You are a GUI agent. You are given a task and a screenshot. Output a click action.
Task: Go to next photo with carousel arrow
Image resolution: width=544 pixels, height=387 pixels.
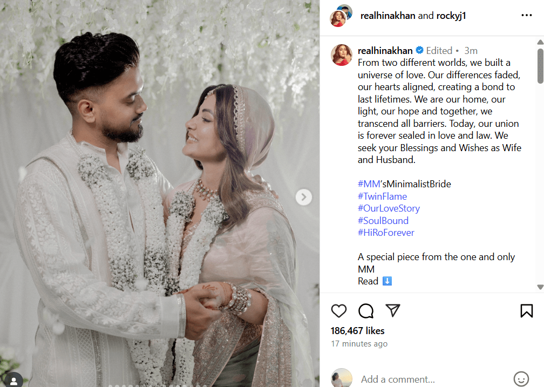coord(303,197)
